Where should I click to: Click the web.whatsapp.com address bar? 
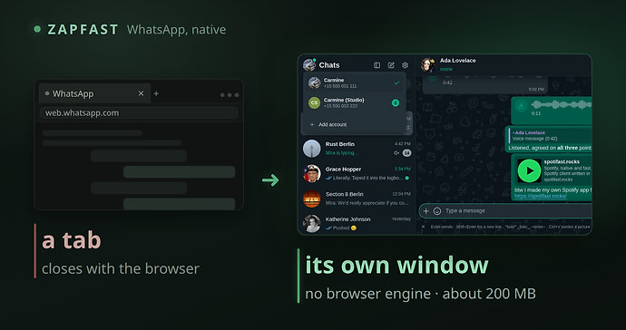[x=139, y=113]
